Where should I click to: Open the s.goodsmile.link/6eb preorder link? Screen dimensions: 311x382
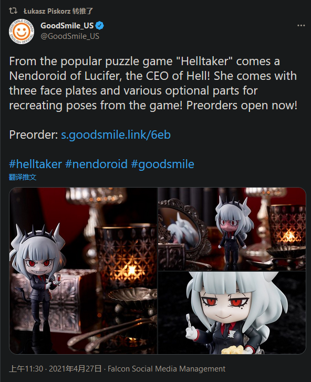(x=116, y=135)
